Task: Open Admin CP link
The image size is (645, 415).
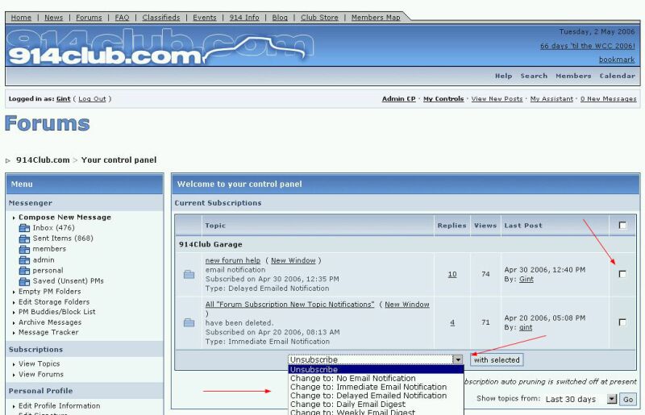Action: pos(398,98)
